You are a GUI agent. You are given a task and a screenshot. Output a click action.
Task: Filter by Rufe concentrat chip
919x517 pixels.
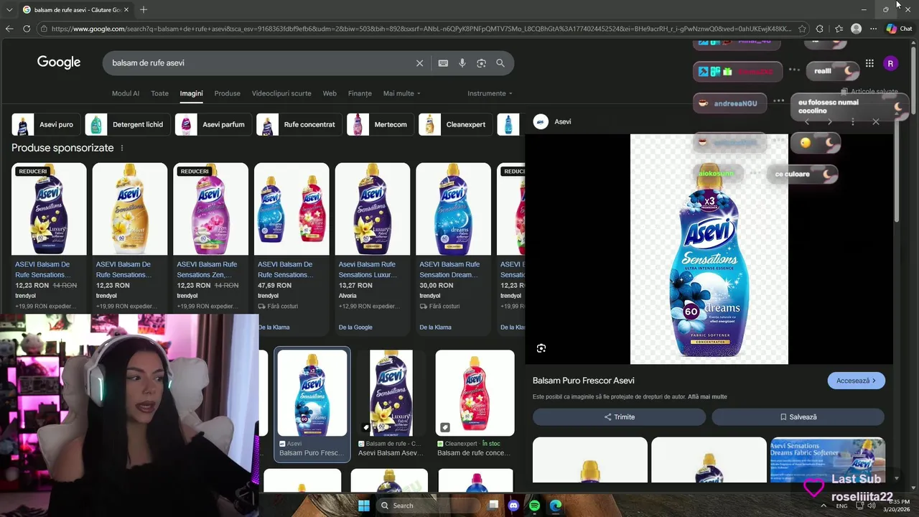click(299, 124)
